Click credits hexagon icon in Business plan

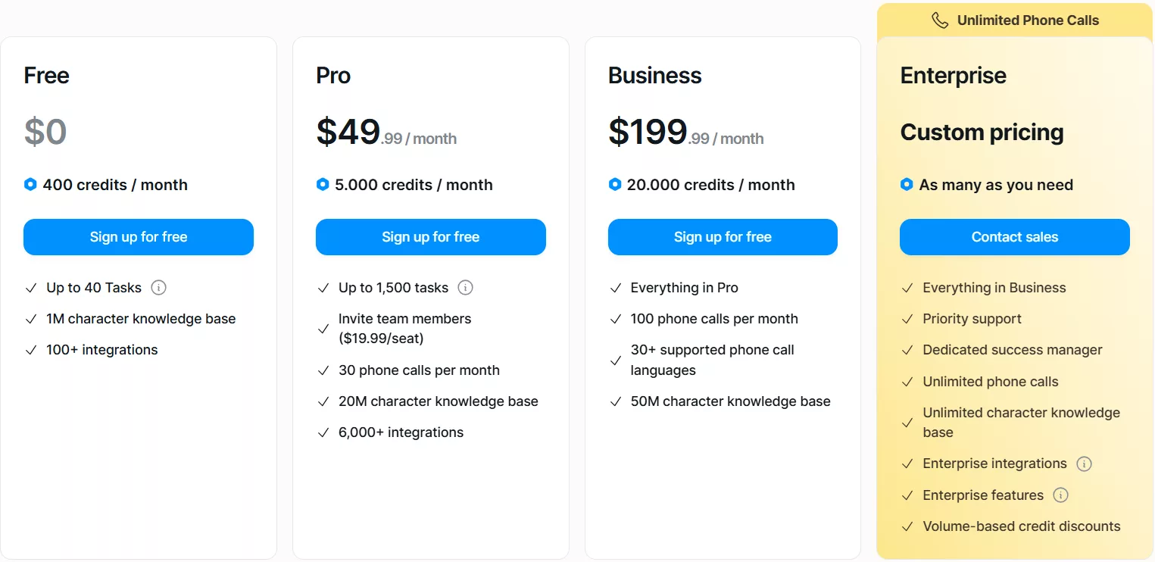[x=615, y=185]
